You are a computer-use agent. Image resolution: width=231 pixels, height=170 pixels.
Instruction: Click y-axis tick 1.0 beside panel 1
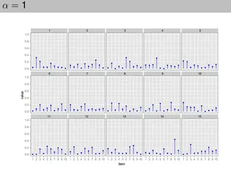click(27, 34)
